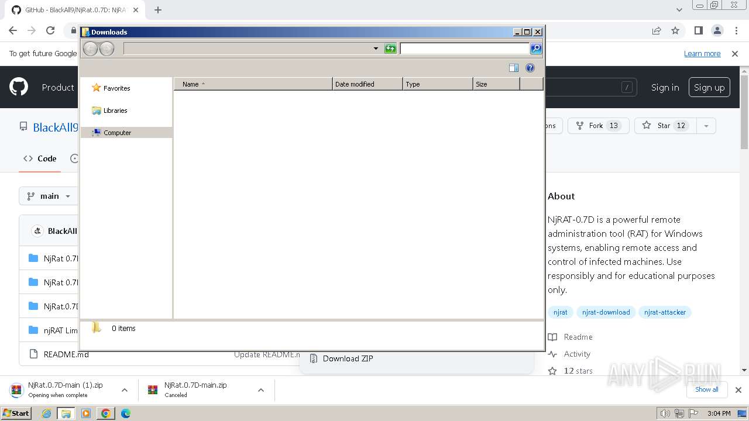Open the address bar dropdown in Downloads window
The width and height of the screenshot is (749, 421).
[x=376, y=49]
